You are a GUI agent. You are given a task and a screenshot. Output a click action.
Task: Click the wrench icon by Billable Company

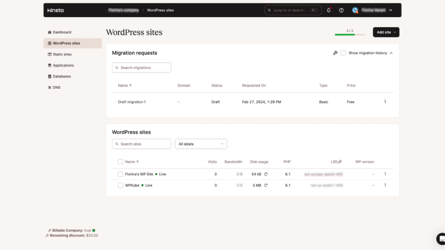point(50,230)
